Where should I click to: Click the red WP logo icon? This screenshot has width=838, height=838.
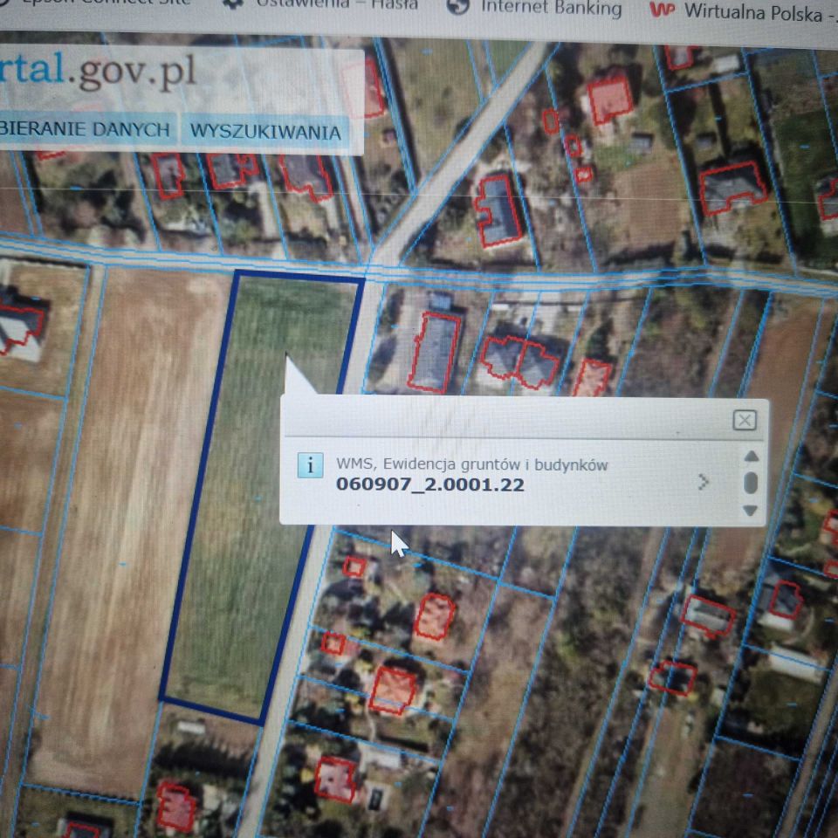click(x=663, y=10)
